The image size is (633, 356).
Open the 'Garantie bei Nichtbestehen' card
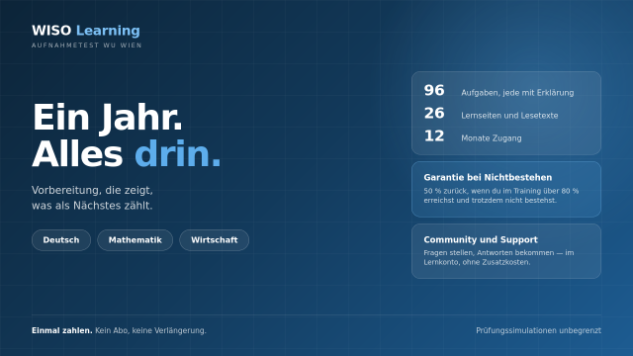click(506, 189)
